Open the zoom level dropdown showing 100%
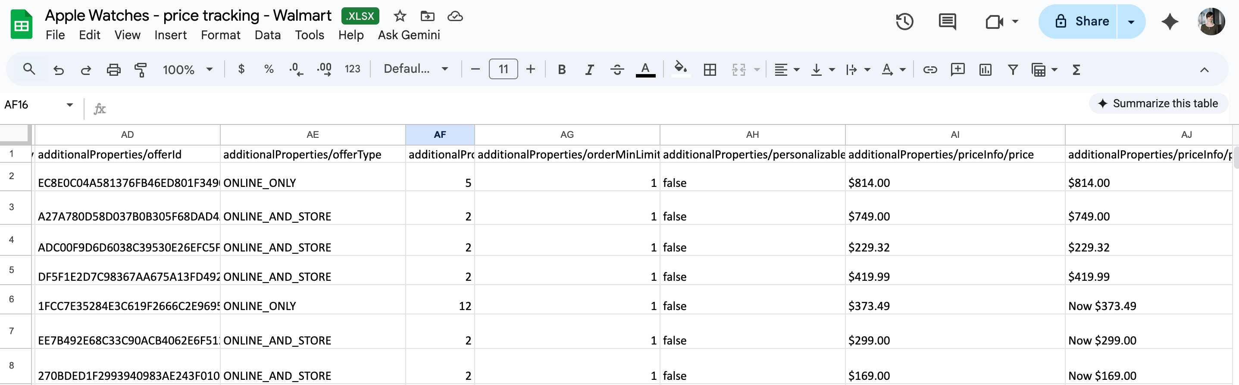The width and height of the screenshot is (1239, 385). pyautogui.click(x=188, y=70)
